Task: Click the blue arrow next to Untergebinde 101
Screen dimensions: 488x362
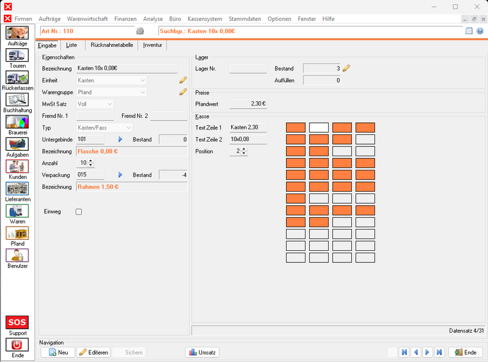Action: coord(120,139)
